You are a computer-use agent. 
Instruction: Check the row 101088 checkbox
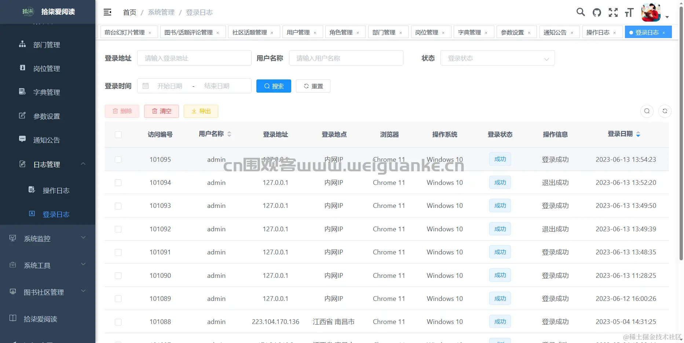(118, 322)
